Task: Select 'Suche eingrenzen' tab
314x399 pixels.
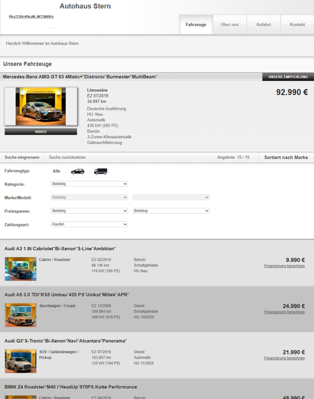Action: coord(22,157)
